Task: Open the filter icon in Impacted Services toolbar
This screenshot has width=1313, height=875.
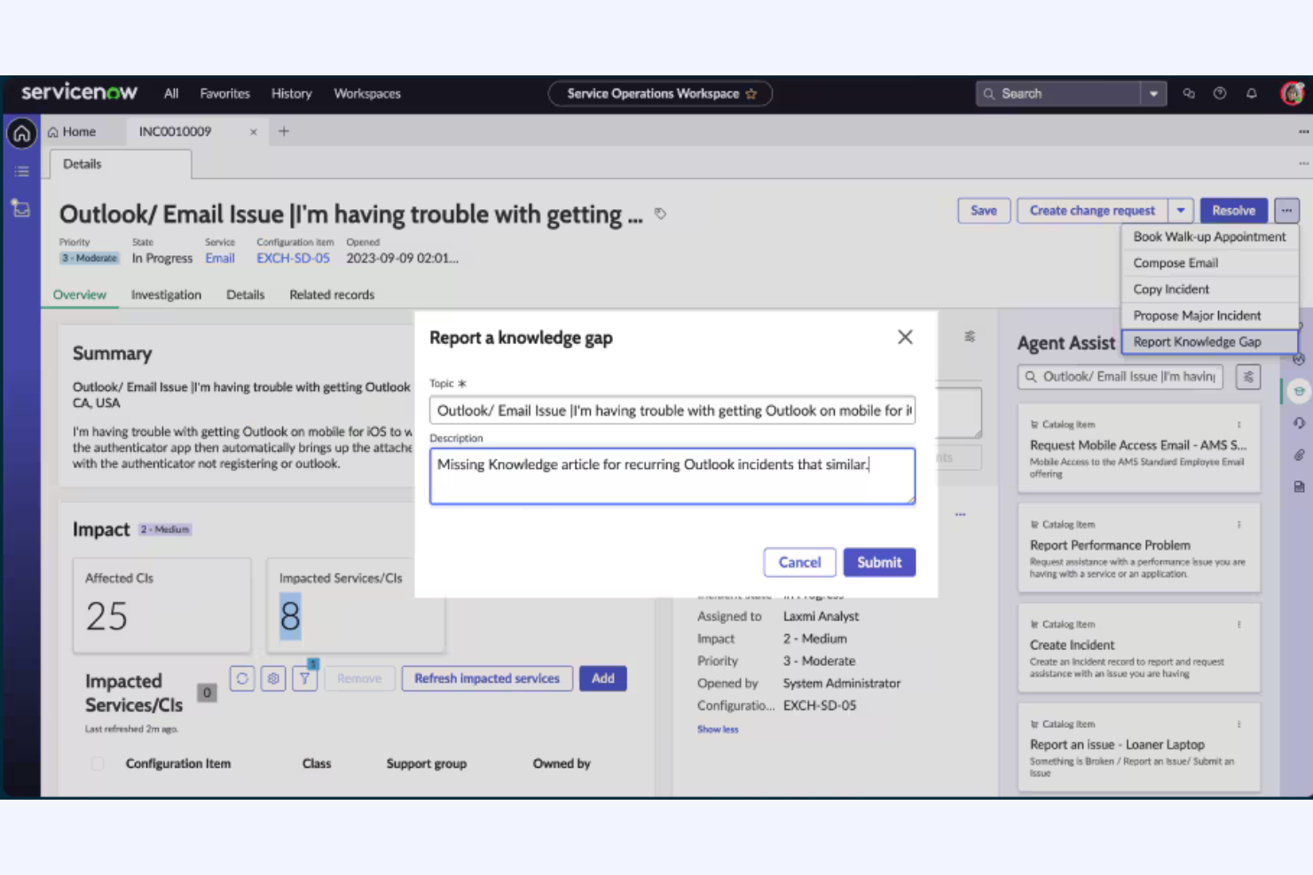Action: [x=304, y=678]
